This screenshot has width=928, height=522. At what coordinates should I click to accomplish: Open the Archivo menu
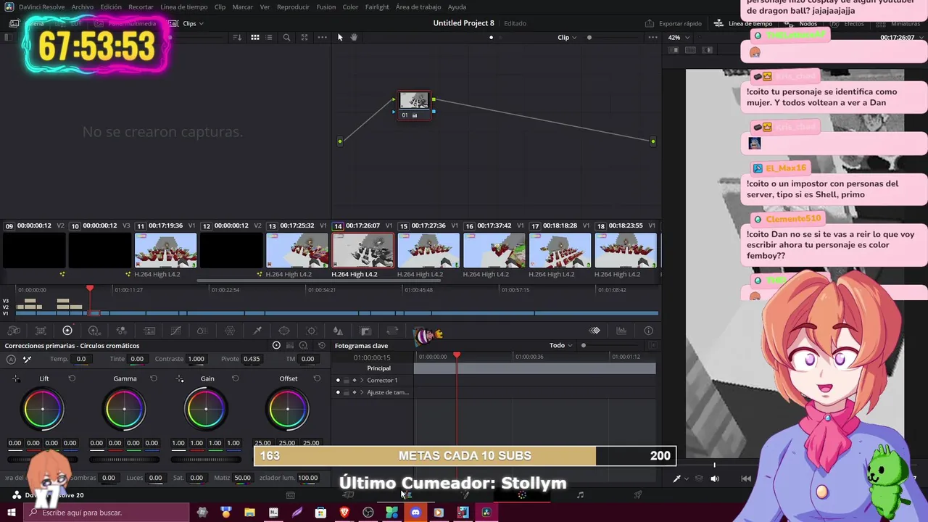coord(82,7)
